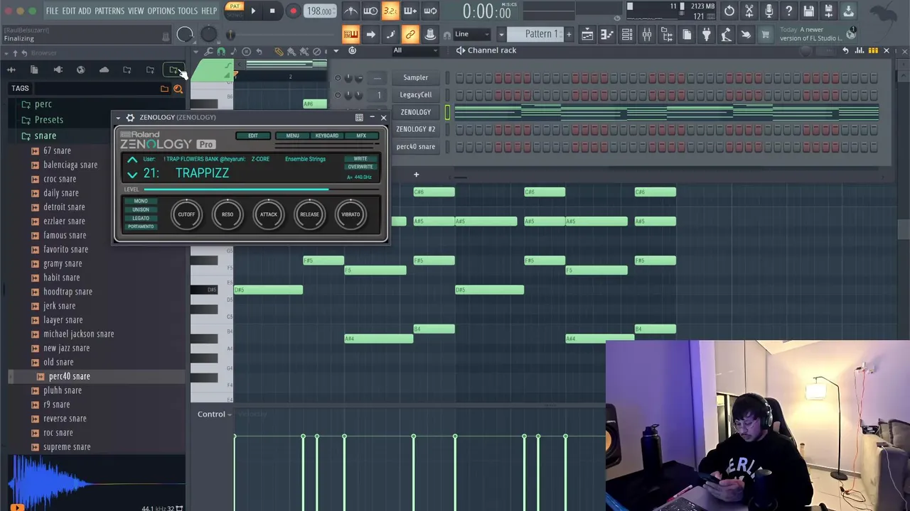Screen dimensions: 910x511
Task: Open the microphone recording icon
Action: [769, 11]
